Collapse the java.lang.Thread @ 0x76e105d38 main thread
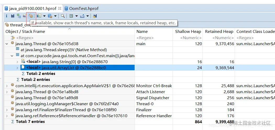Image resolution: width=275 pixels, height=130 pixels. (x=7, y=44)
